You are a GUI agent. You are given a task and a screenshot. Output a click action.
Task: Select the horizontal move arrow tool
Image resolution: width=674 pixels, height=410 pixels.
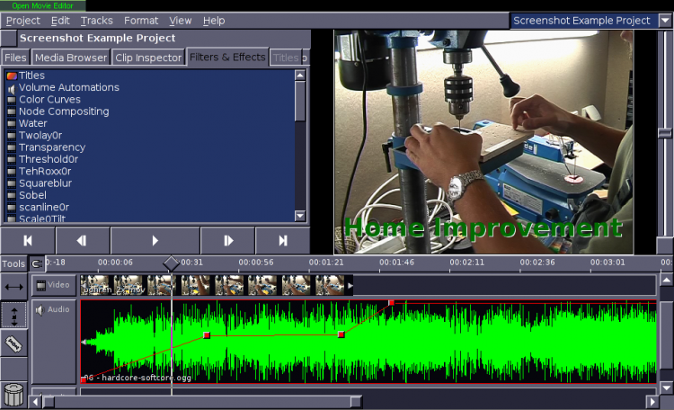point(13,287)
